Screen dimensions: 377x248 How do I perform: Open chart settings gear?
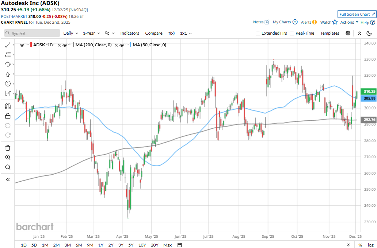(x=348, y=33)
